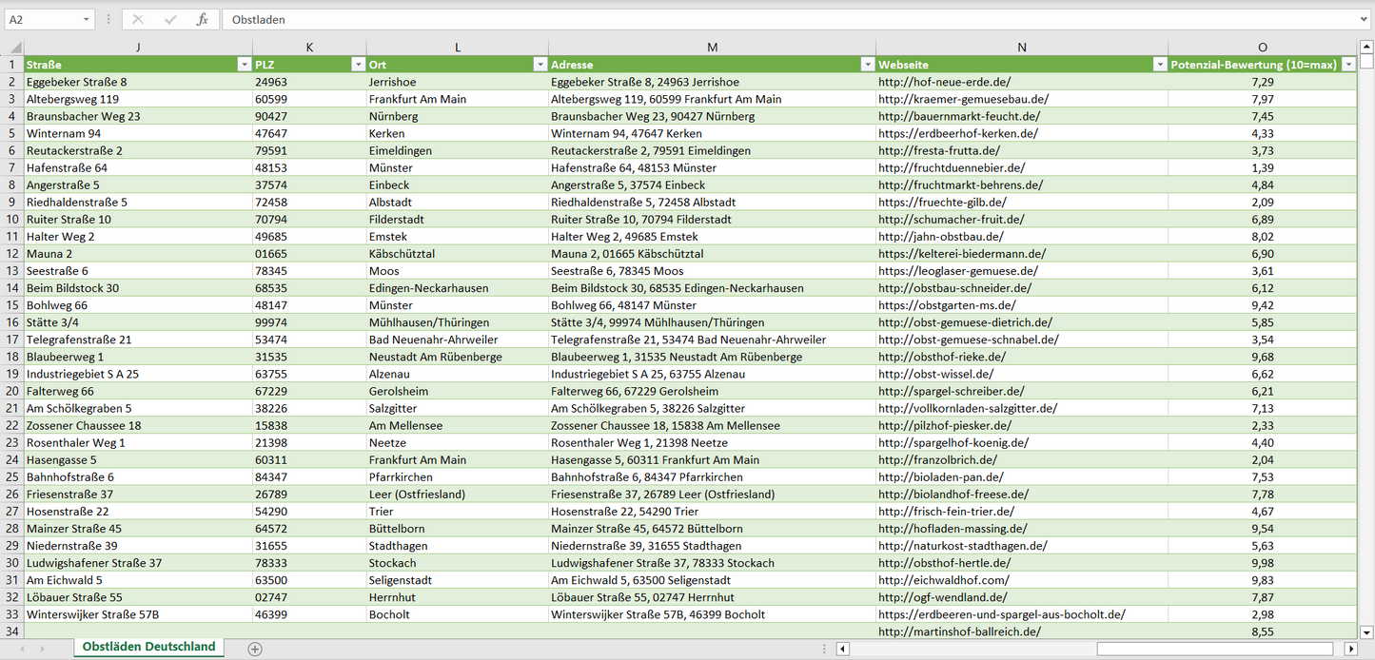1375x660 pixels.
Task: Click the vertical scrollbar up arrow
Action: click(x=1366, y=47)
